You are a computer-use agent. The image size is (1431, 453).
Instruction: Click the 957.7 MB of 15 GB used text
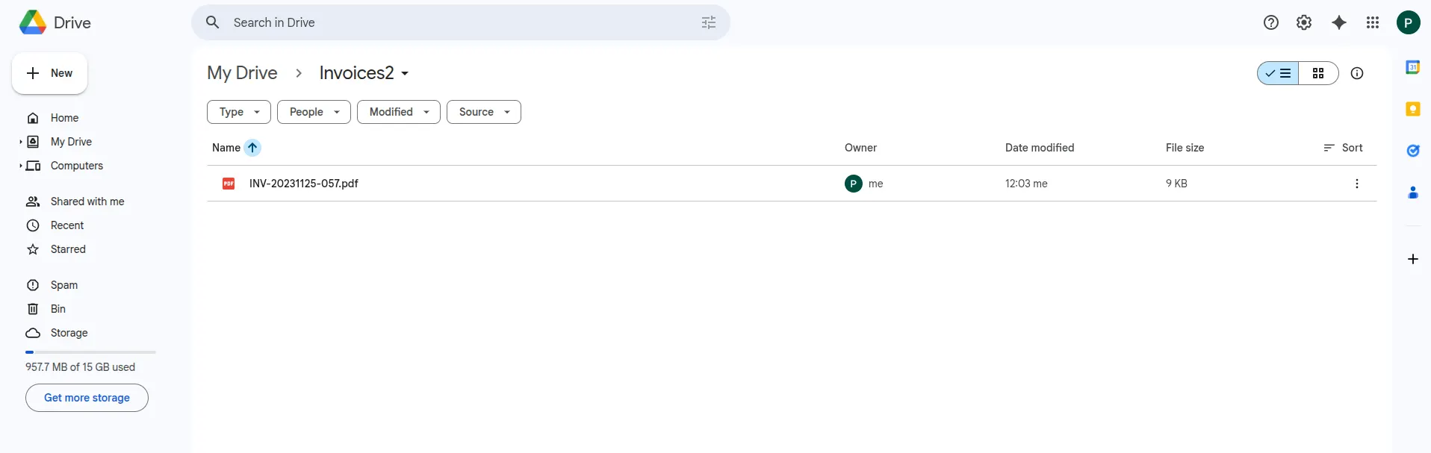81,367
